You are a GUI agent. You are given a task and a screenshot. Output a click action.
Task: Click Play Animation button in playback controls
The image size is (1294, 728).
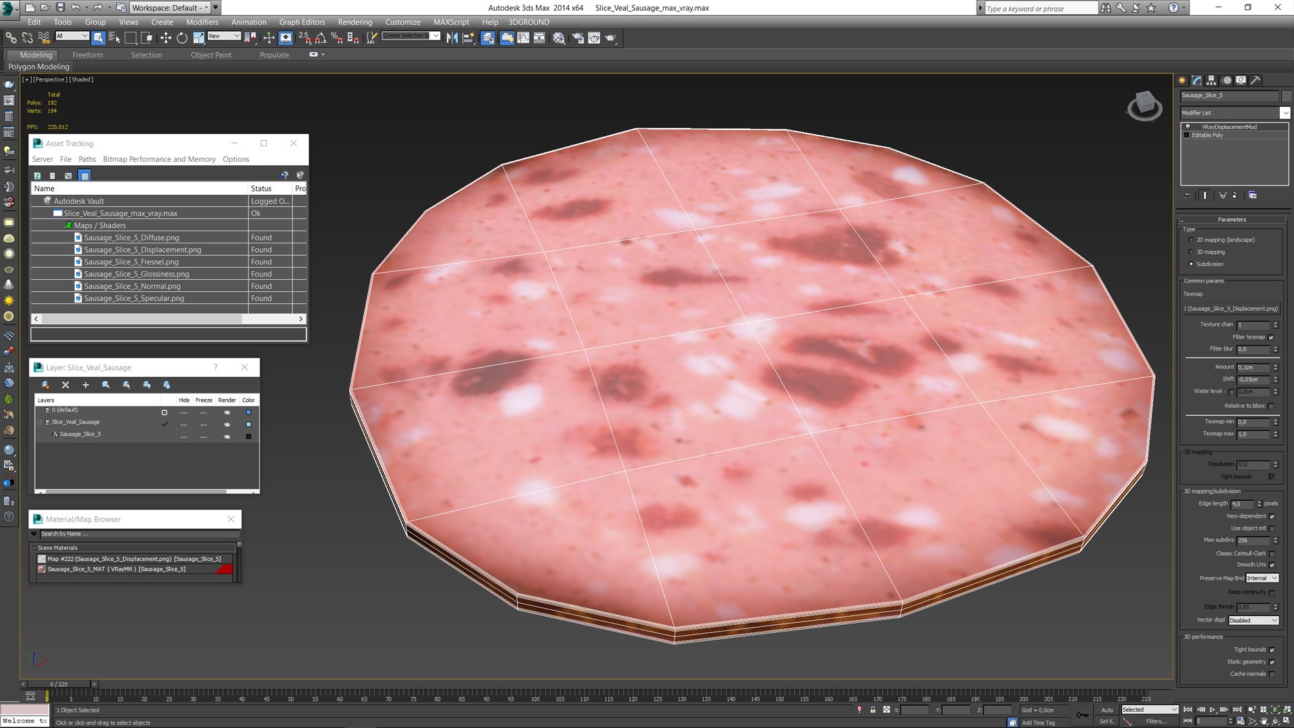click(x=1212, y=710)
